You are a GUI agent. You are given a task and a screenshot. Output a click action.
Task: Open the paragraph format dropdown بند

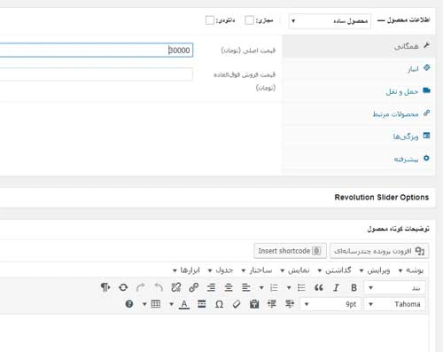pyautogui.click(x=395, y=287)
